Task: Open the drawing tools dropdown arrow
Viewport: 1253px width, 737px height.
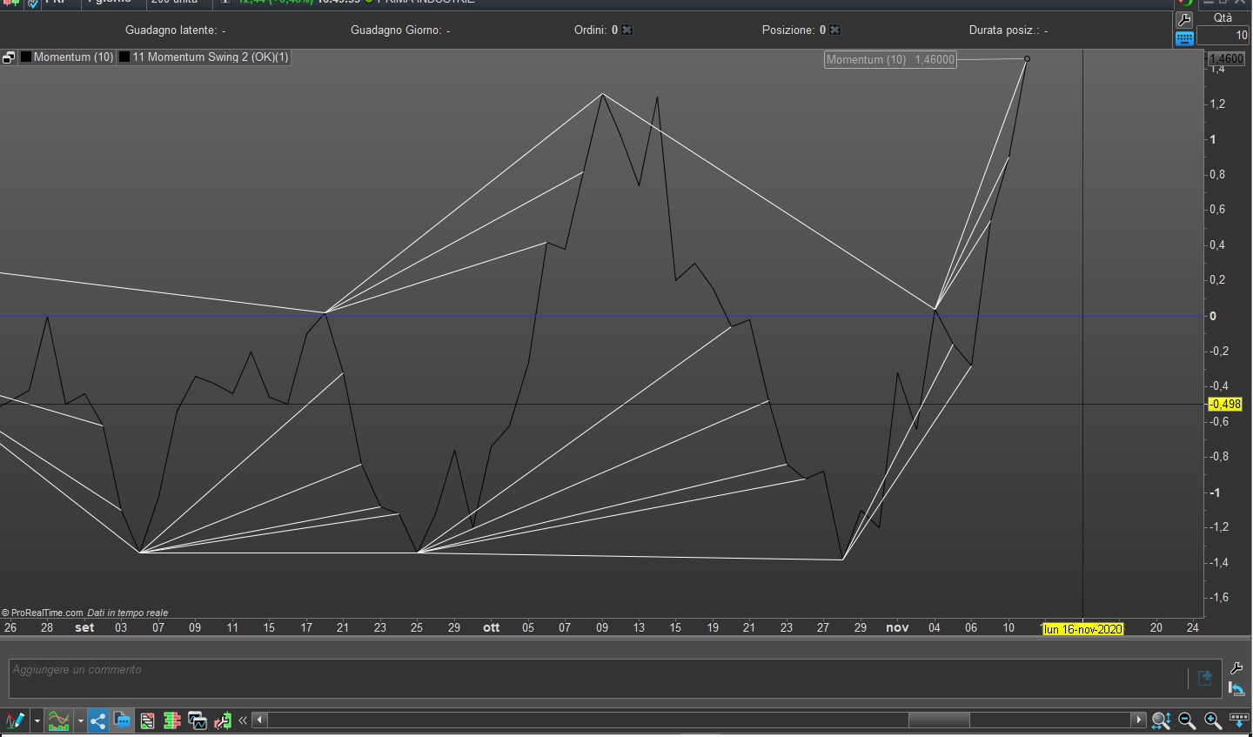Action: pyautogui.click(x=37, y=720)
